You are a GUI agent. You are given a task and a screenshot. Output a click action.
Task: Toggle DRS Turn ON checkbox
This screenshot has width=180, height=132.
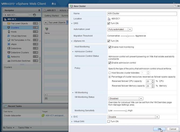[109, 23]
